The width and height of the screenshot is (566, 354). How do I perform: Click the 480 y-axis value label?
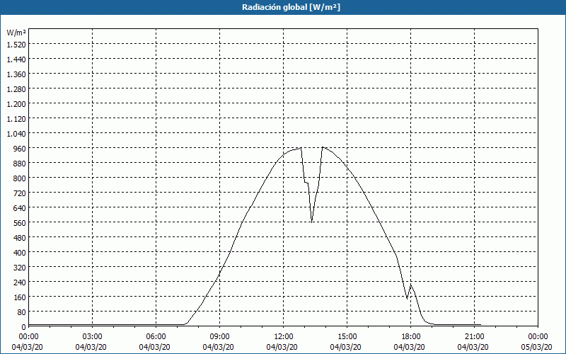(20, 238)
